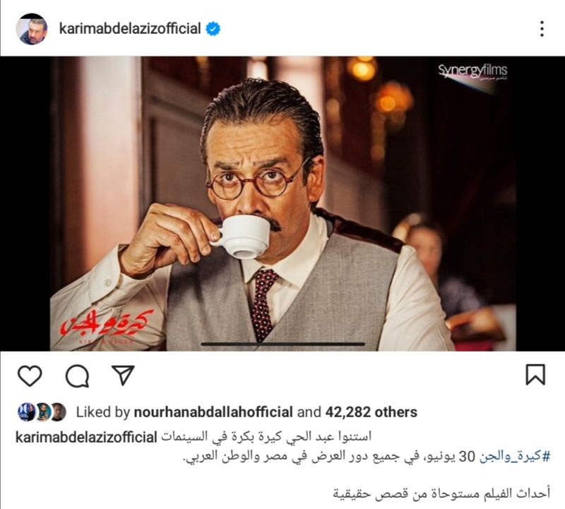Open comments with the speech bubble icon
The image size is (565, 509).
click(x=77, y=376)
